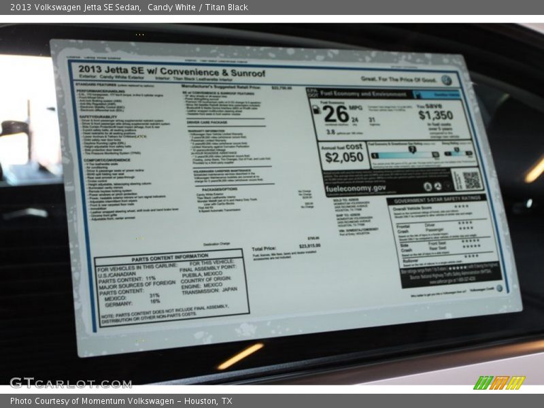Click the QR code on the fuel economy label
Image resolution: width=544 pixels, height=408 pixels.
pos(472,180)
